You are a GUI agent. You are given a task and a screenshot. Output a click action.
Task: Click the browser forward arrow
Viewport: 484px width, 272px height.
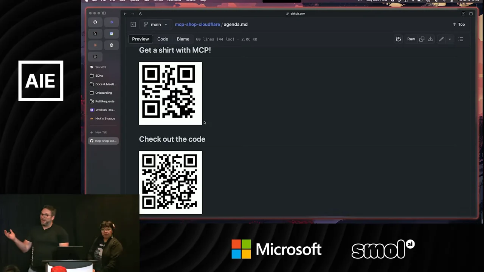[132, 14]
